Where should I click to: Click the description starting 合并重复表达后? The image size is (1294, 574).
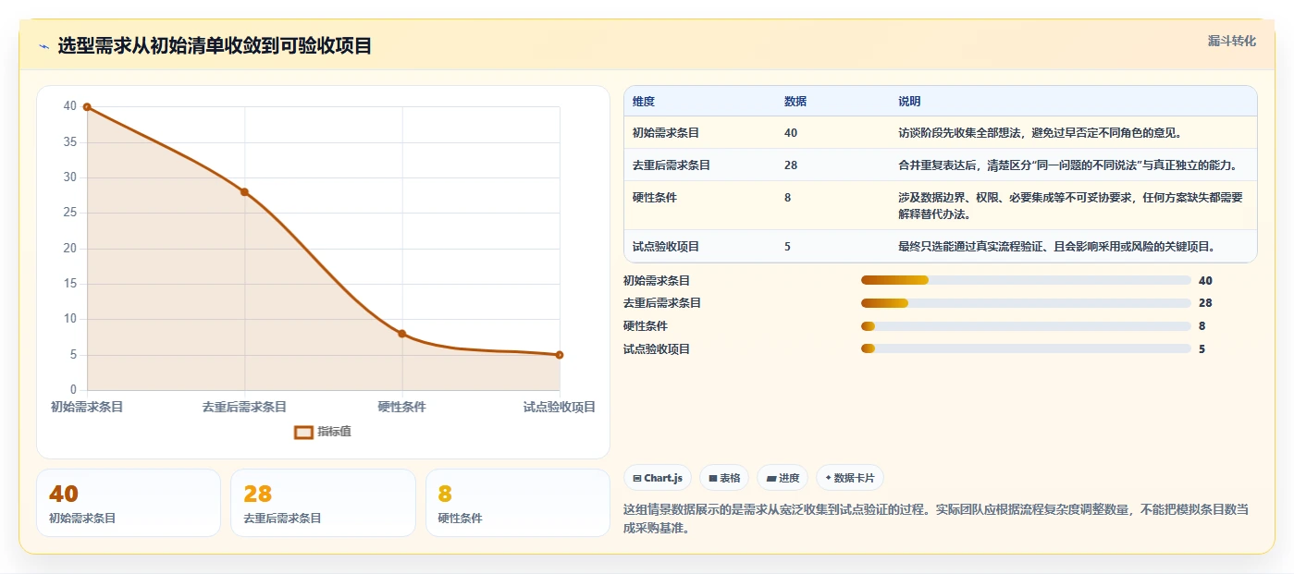pos(1068,165)
